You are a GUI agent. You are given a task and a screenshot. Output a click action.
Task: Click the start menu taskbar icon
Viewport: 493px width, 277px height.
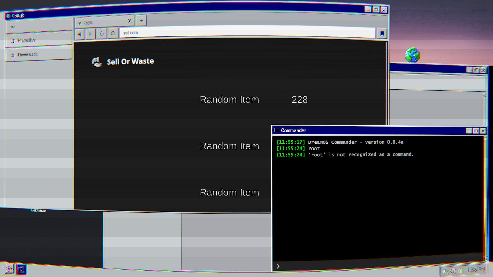click(10, 269)
